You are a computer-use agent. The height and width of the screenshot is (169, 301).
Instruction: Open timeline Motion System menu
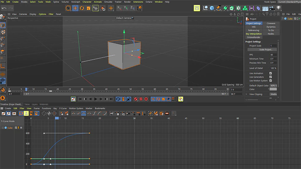point(76,108)
